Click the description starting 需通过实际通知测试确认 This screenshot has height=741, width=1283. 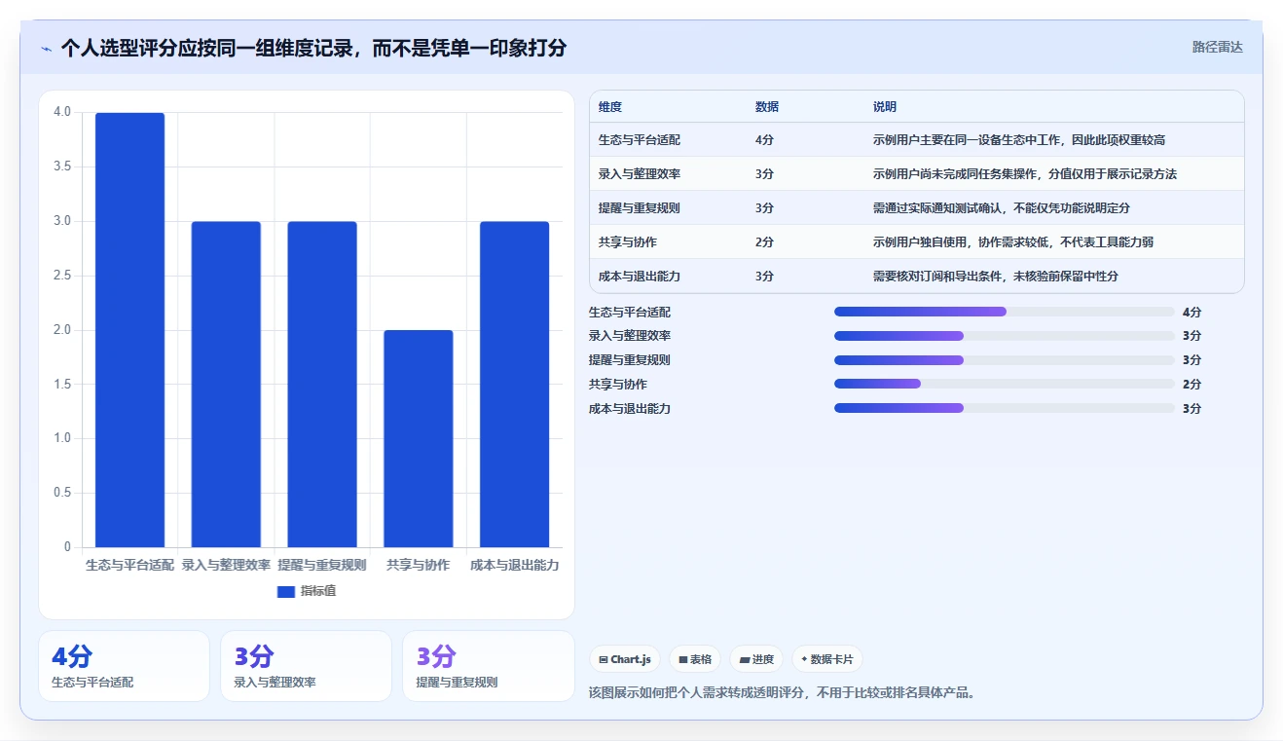pyautogui.click(x=1002, y=208)
